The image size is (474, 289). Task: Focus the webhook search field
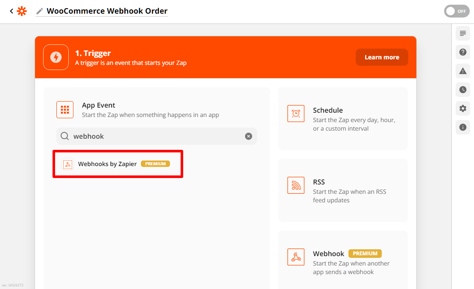click(x=157, y=136)
